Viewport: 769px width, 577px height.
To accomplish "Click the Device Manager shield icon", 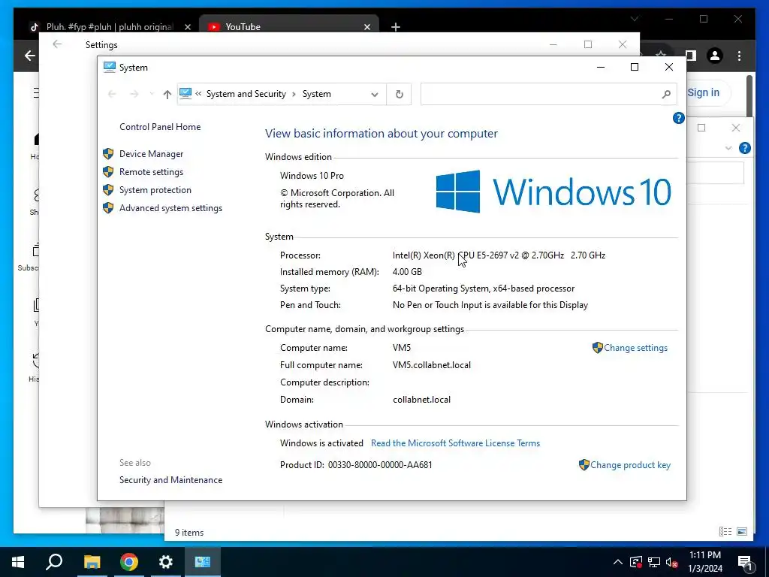I will pyautogui.click(x=108, y=154).
